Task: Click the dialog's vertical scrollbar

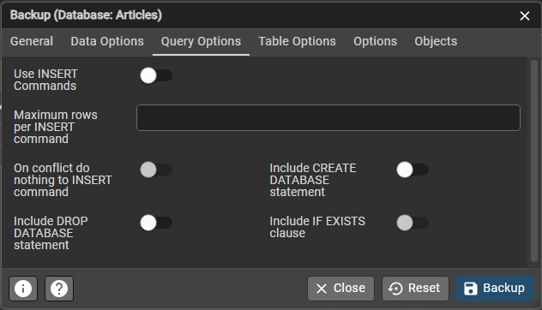Action: pyautogui.click(x=534, y=160)
